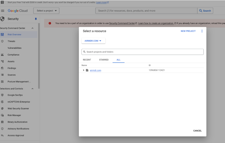
Task: Click the sidebar vertical scrollbar
Action: [x=39, y=56]
